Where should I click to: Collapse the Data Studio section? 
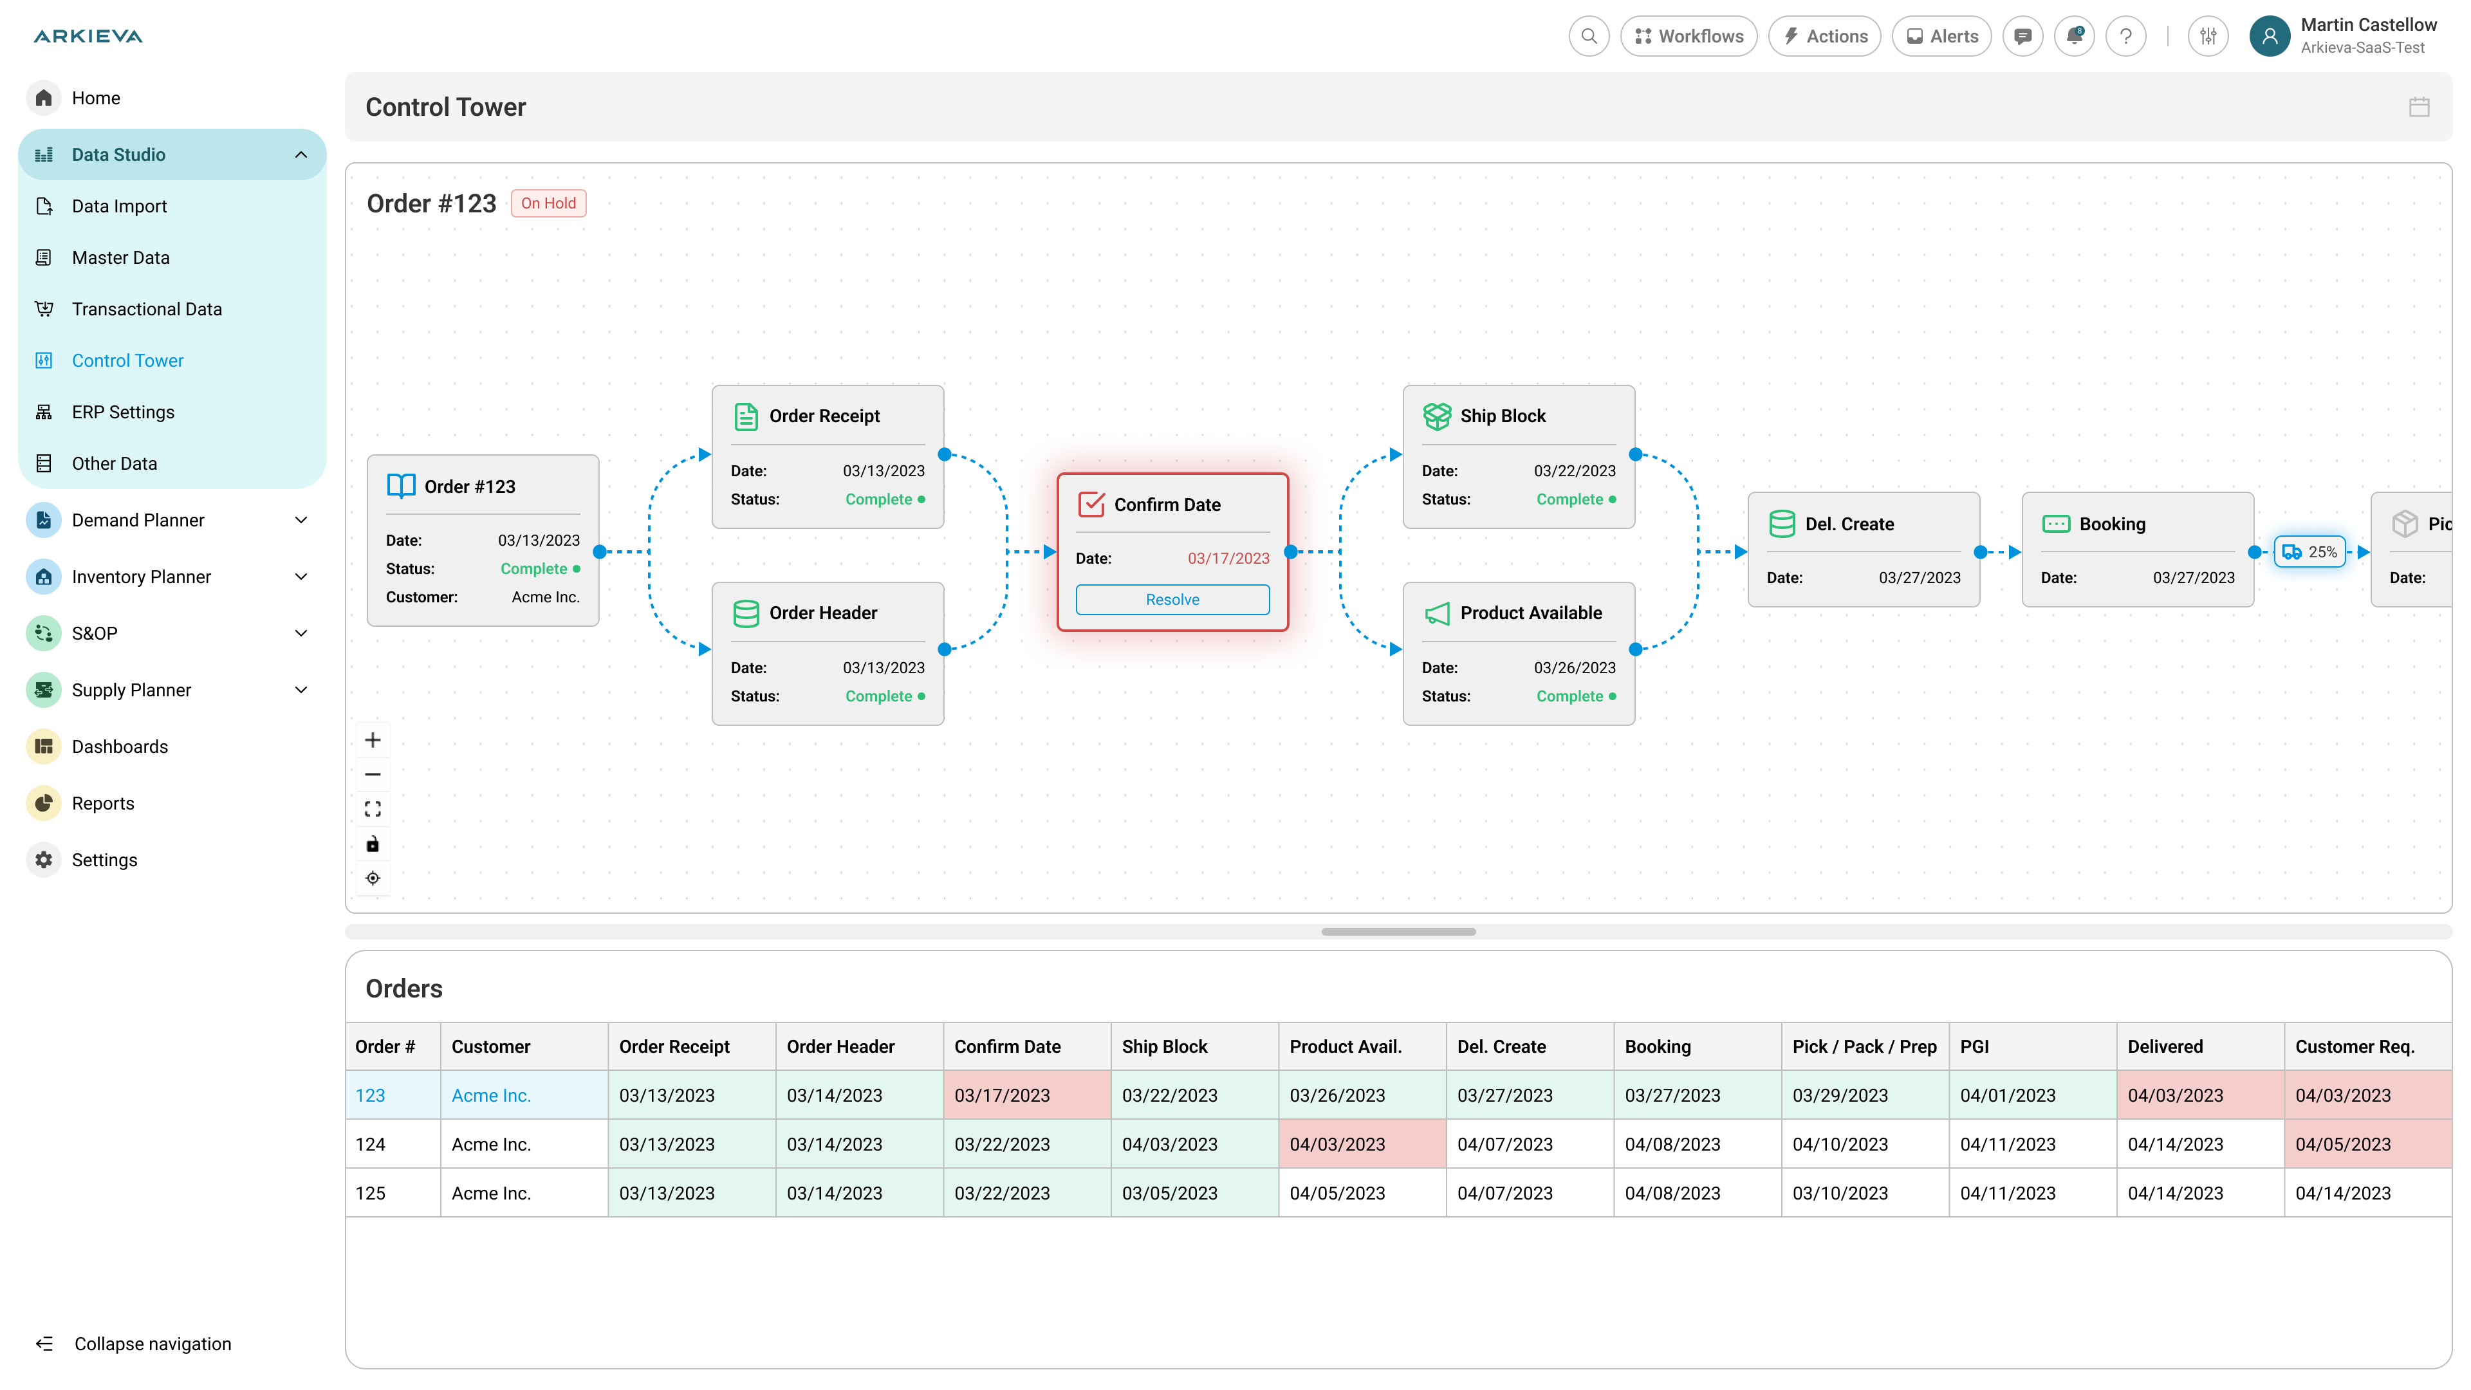301,154
